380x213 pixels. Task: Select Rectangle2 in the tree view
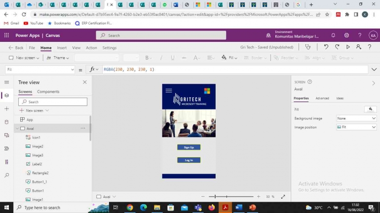[40, 173]
